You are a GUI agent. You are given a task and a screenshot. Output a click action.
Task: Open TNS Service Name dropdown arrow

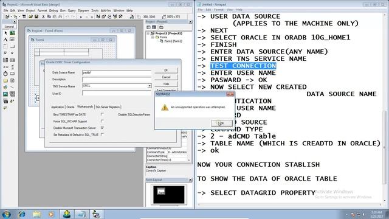pos(150,86)
